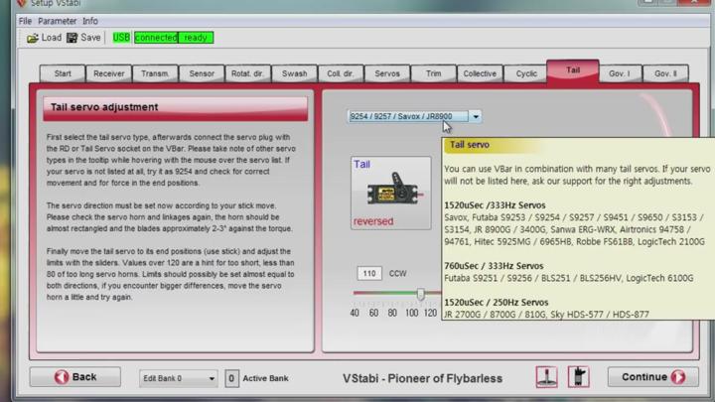Image resolution: width=715 pixels, height=402 pixels.
Task: Click the Load folder icon
Action: point(32,38)
